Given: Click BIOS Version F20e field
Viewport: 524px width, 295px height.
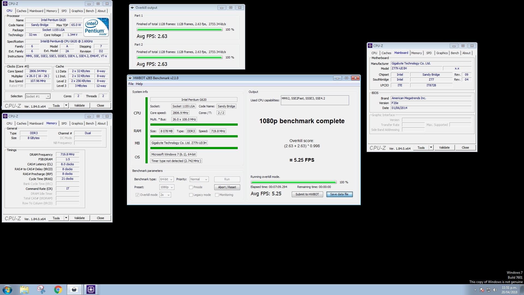Looking at the screenshot, I should point(431,103).
